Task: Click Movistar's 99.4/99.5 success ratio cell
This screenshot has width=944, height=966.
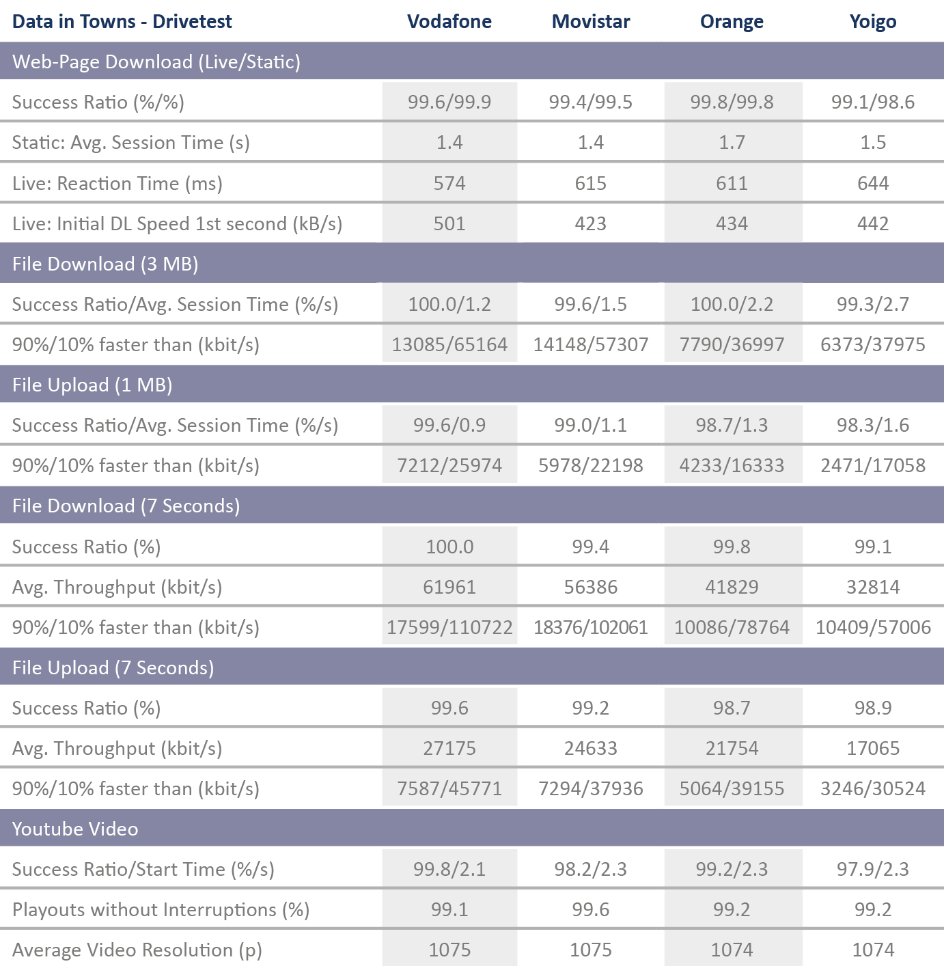Action: (591, 102)
